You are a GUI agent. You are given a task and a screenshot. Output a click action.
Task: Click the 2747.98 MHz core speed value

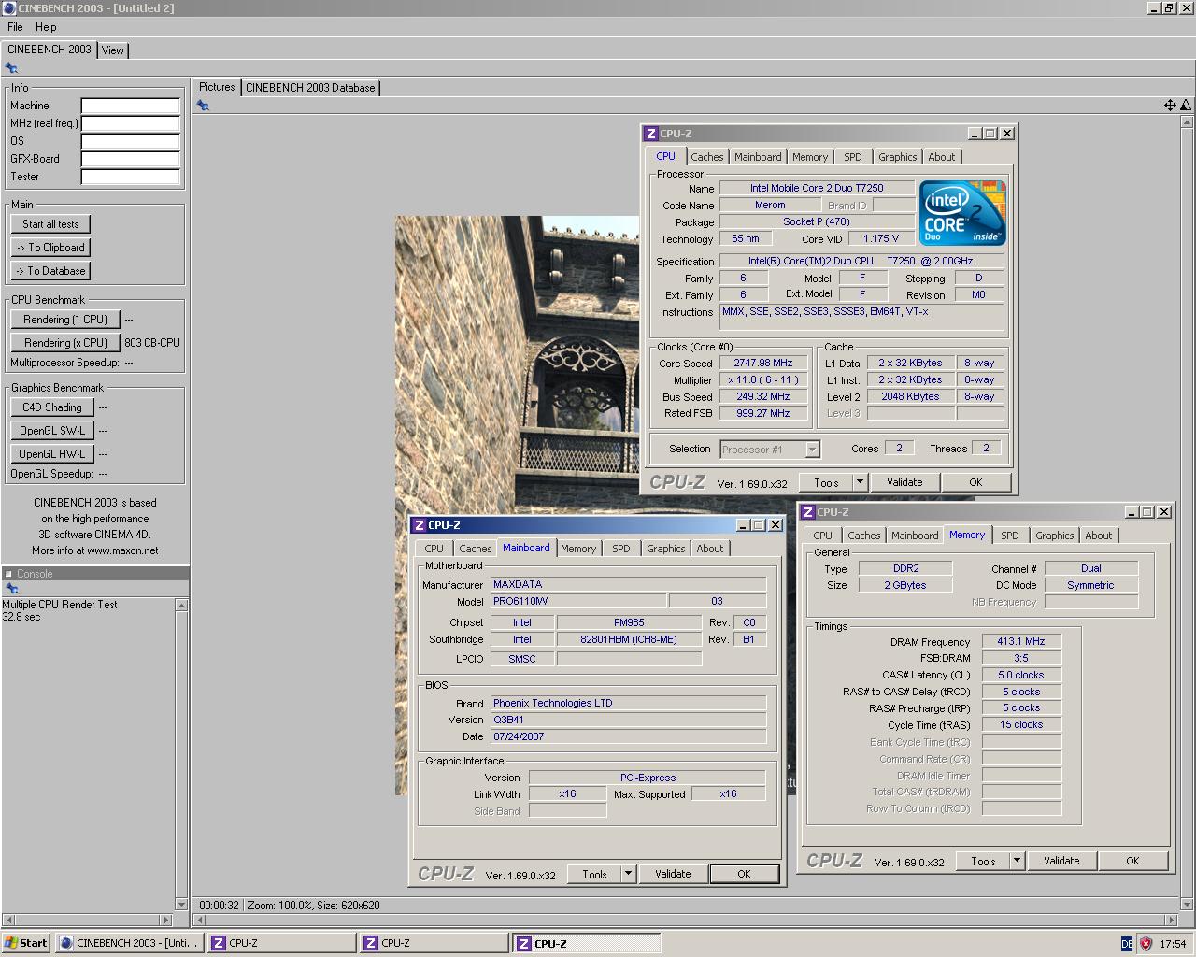click(x=763, y=364)
